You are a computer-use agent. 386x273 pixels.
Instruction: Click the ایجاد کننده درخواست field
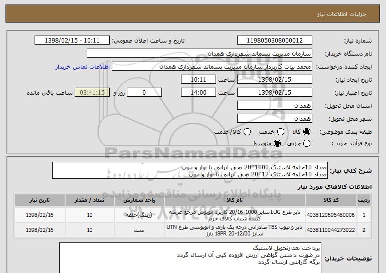212,67
